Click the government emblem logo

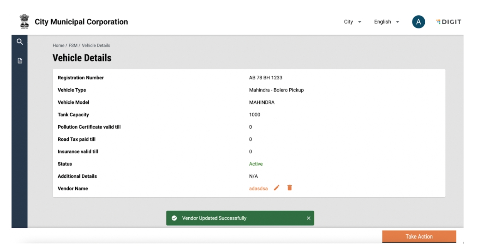coord(24,22)
